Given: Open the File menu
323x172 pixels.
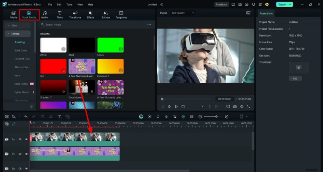Looking at the screenshot, I should pos(50,4).
